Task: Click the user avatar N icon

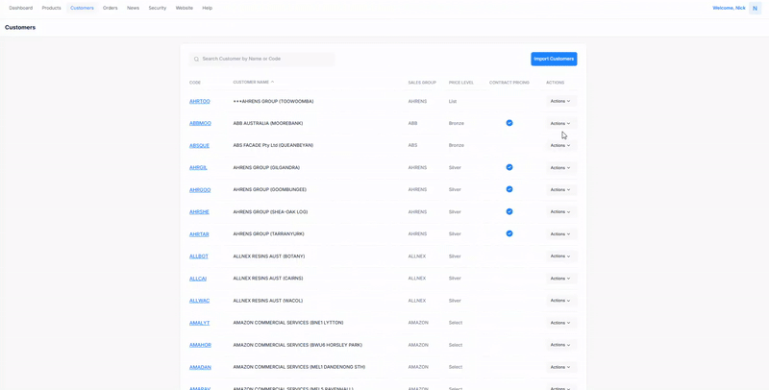Action: (755, 8)
